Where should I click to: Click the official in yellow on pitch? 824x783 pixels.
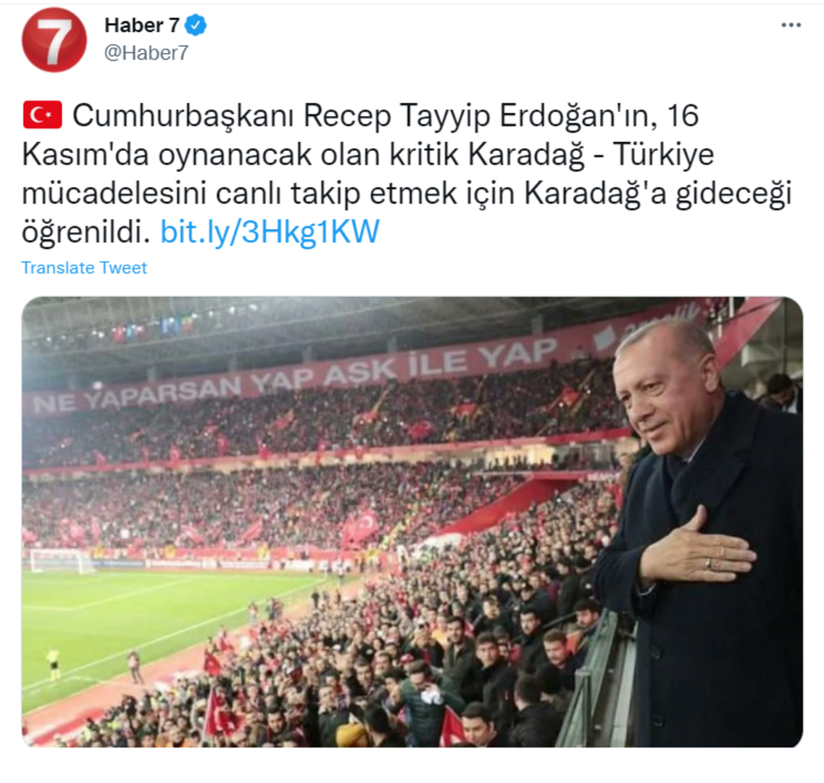53,663
